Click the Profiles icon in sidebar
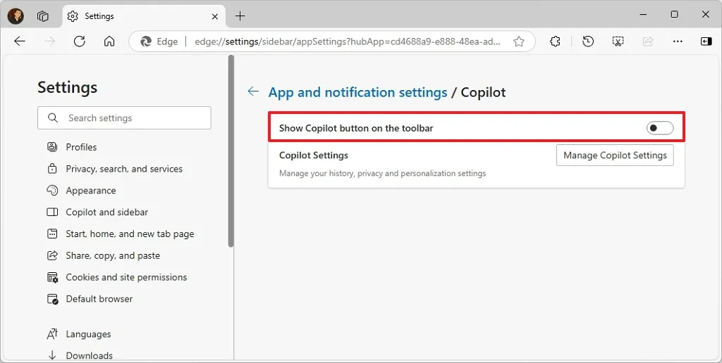722x363 pixels. 52,147
